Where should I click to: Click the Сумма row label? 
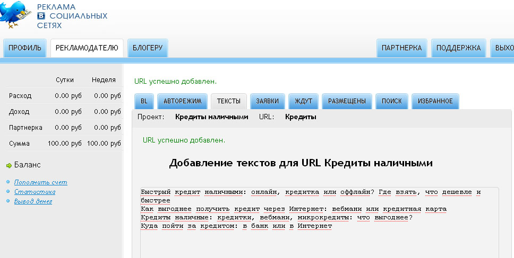click(x=19, y=144)
